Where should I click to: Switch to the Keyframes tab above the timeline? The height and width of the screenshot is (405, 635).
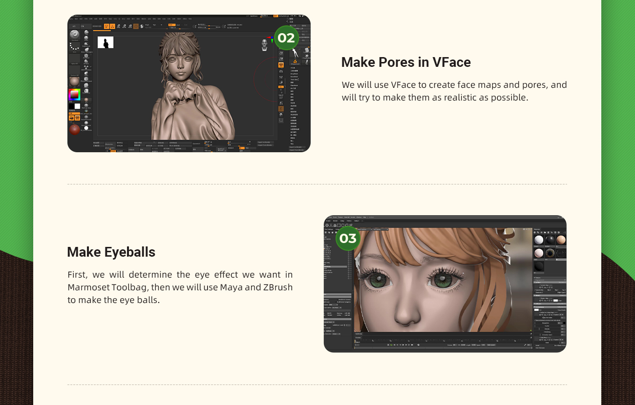click(359, 334)
